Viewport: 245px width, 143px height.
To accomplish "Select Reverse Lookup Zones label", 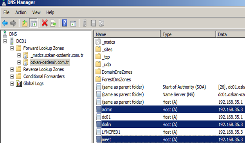I will click(43, 69).
